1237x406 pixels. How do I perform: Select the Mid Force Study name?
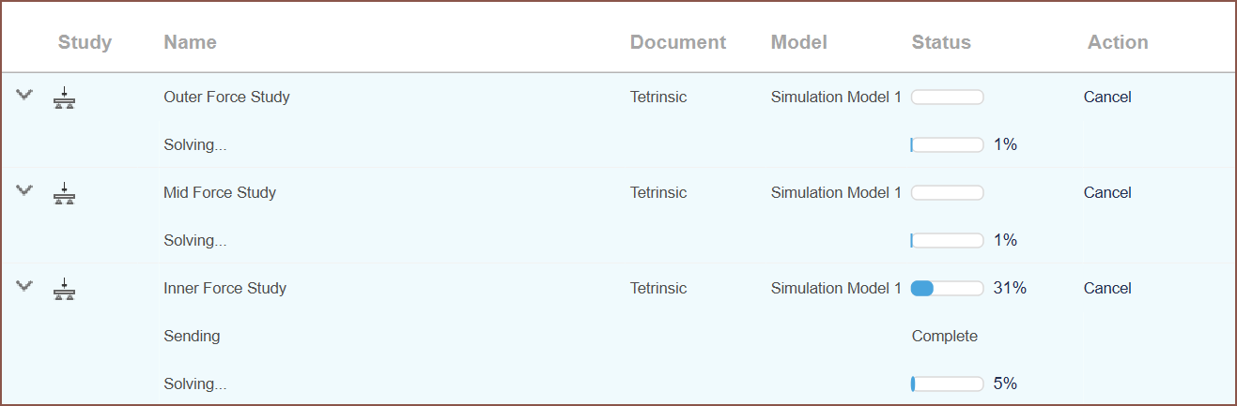pyautogui.click(x=220, y=192)
